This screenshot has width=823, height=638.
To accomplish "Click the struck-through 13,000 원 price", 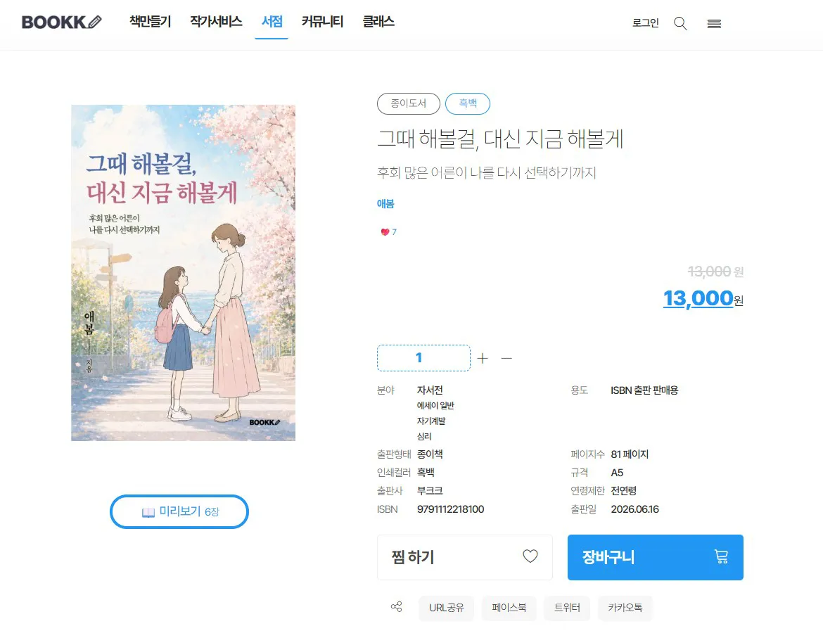I will tap(715, 272).
